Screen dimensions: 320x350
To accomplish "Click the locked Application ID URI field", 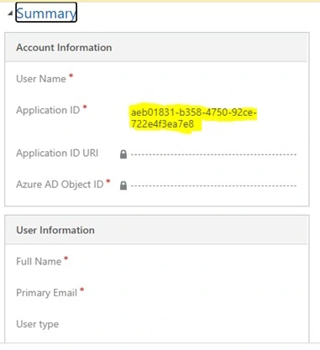I will [213, 154].
